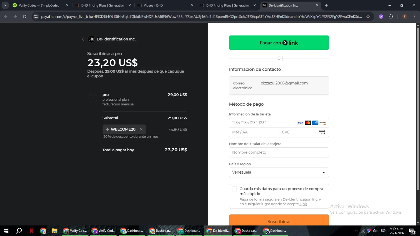This screenshot has height=236, width=420.
Task: Click the address bar URL
Action: coord(201,16)
